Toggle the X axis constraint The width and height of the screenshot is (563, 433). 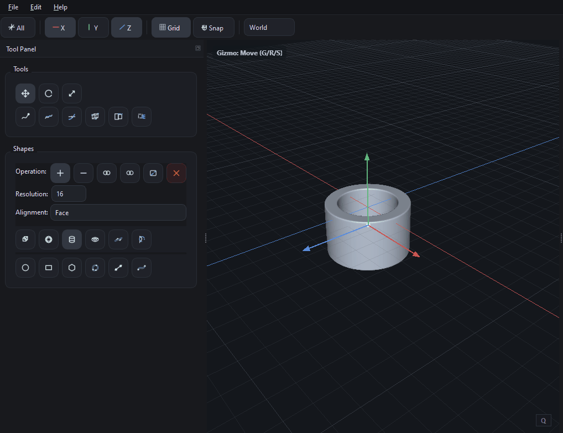[60, 27]
